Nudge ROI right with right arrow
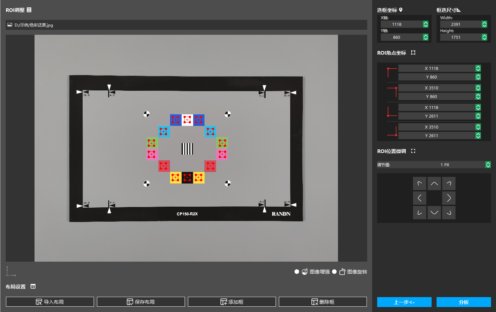 pos(449,198)
